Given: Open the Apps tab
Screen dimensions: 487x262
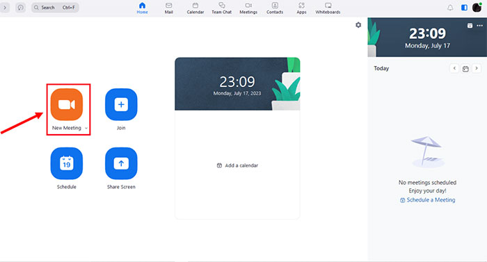Looking at the screenshot, I should [x=301, y=8].
